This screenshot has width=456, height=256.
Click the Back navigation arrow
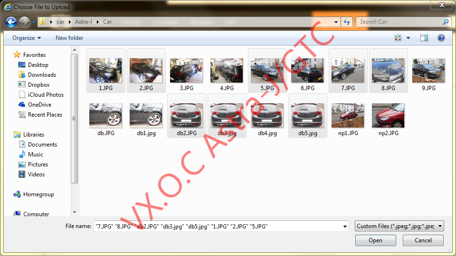(x=11, y=22)
